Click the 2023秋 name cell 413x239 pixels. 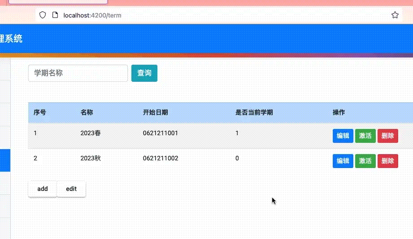point(91,158)
